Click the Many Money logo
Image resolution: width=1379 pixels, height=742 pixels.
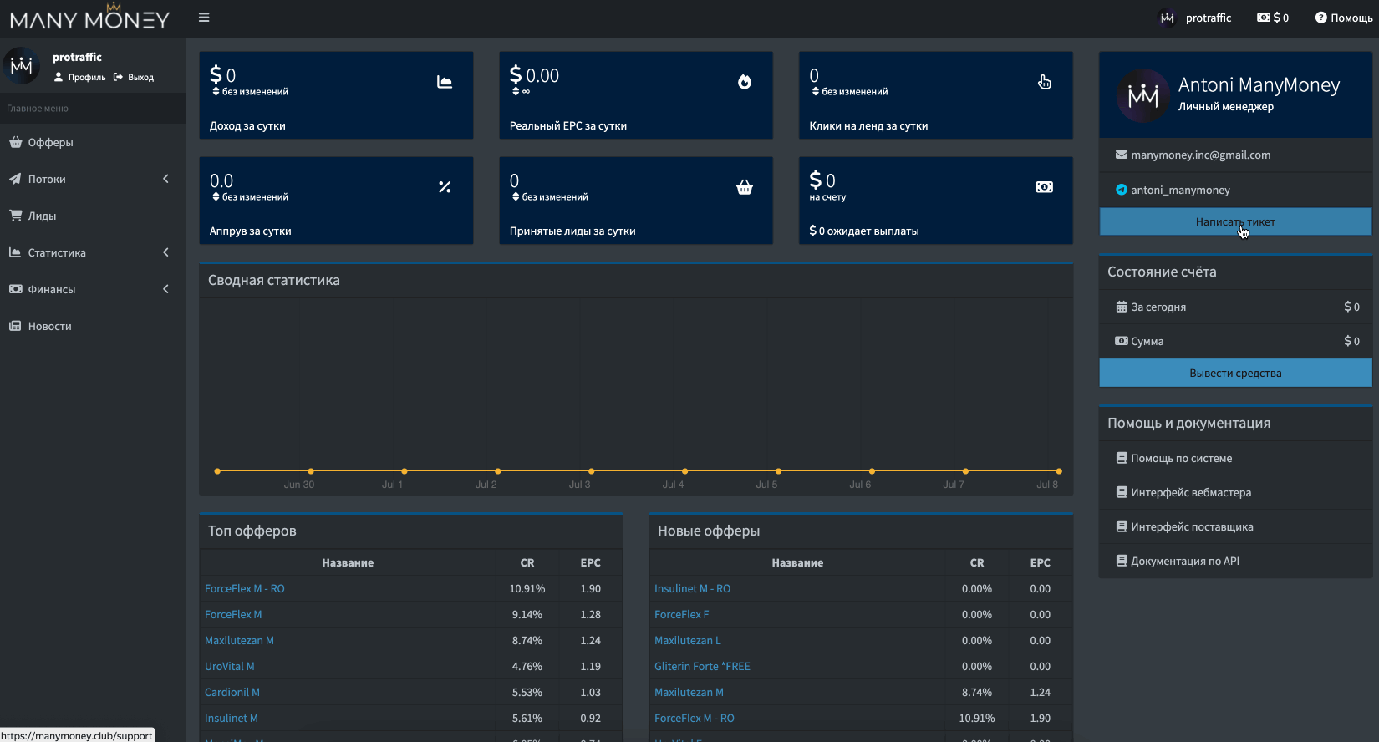[x=89, y=17]
